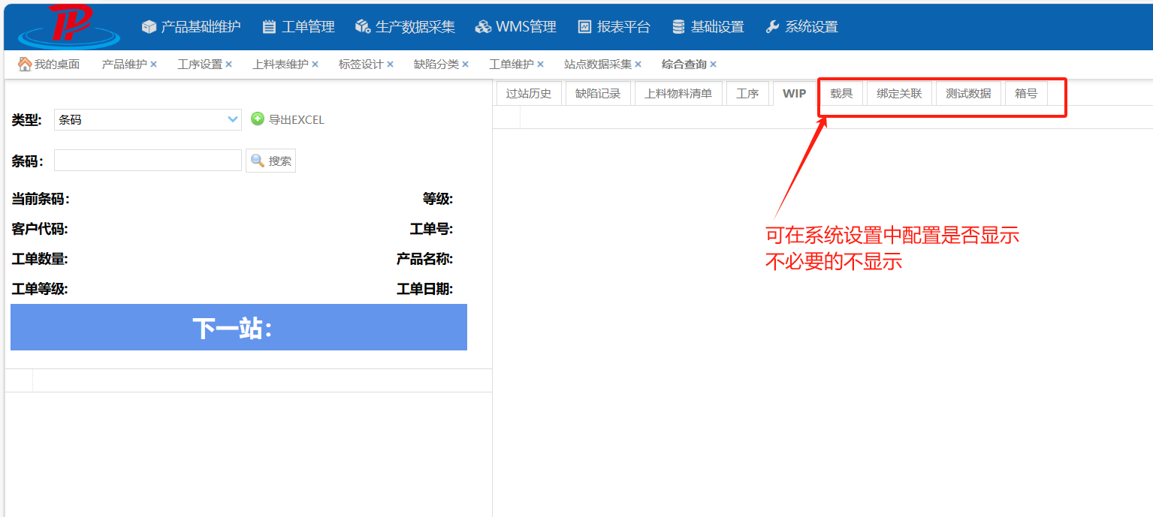Go to 我的桌面 home tab
1153x517 pixels.
(x=49, y=65)
